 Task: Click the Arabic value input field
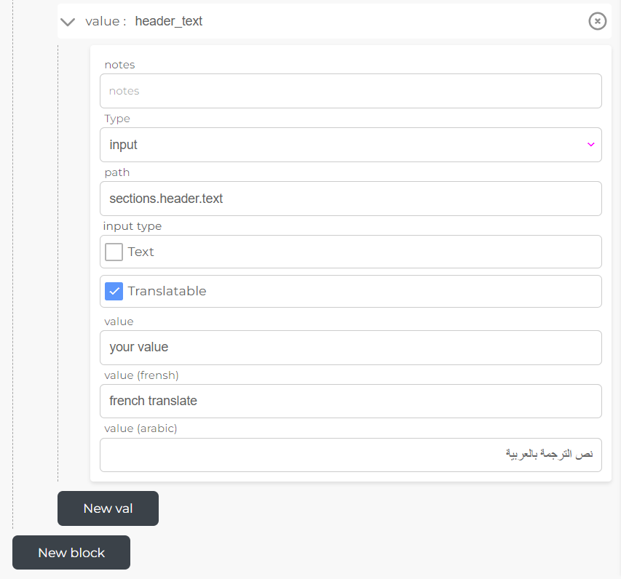(x=350, y=455)
